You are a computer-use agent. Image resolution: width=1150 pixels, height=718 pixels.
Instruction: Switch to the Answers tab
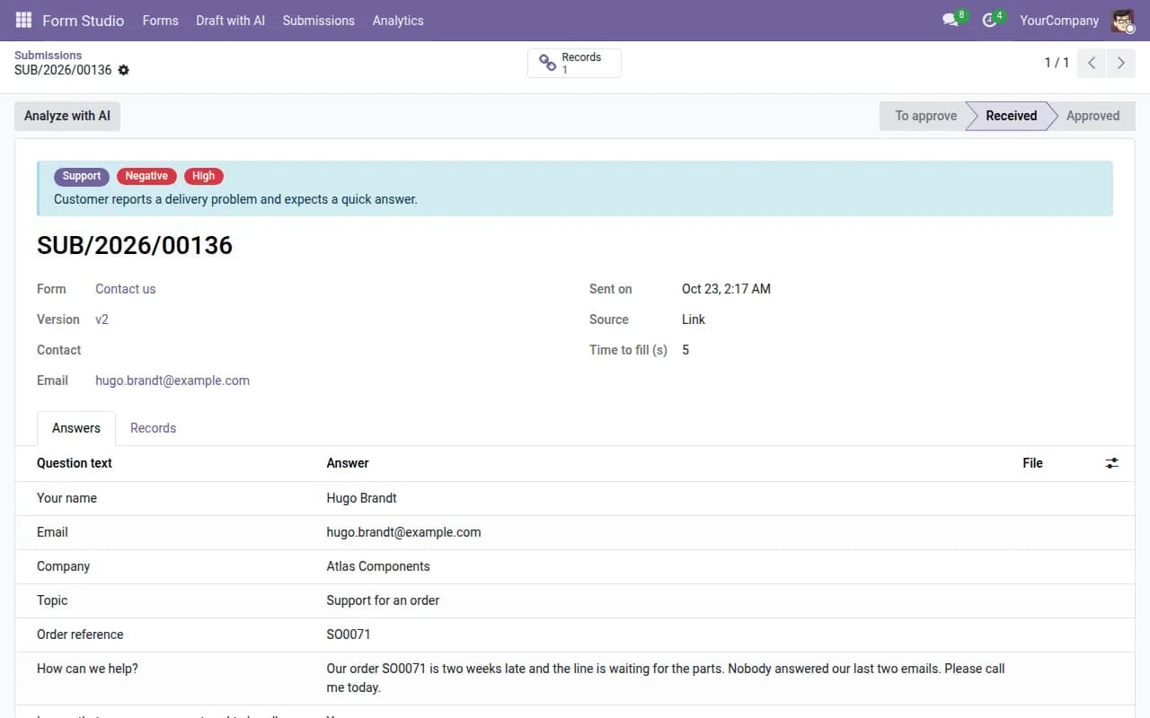pos(76,428)
